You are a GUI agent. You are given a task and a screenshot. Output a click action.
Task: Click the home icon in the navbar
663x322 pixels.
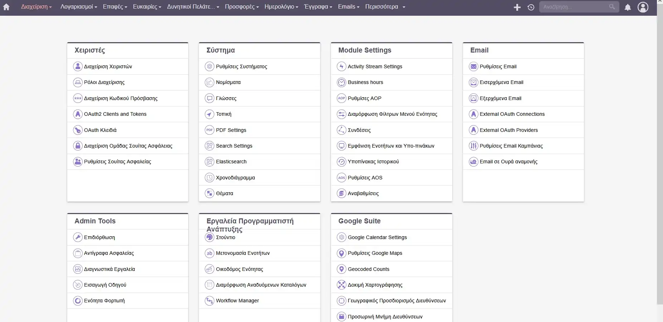pyautogui.click(x=6, y=7)
